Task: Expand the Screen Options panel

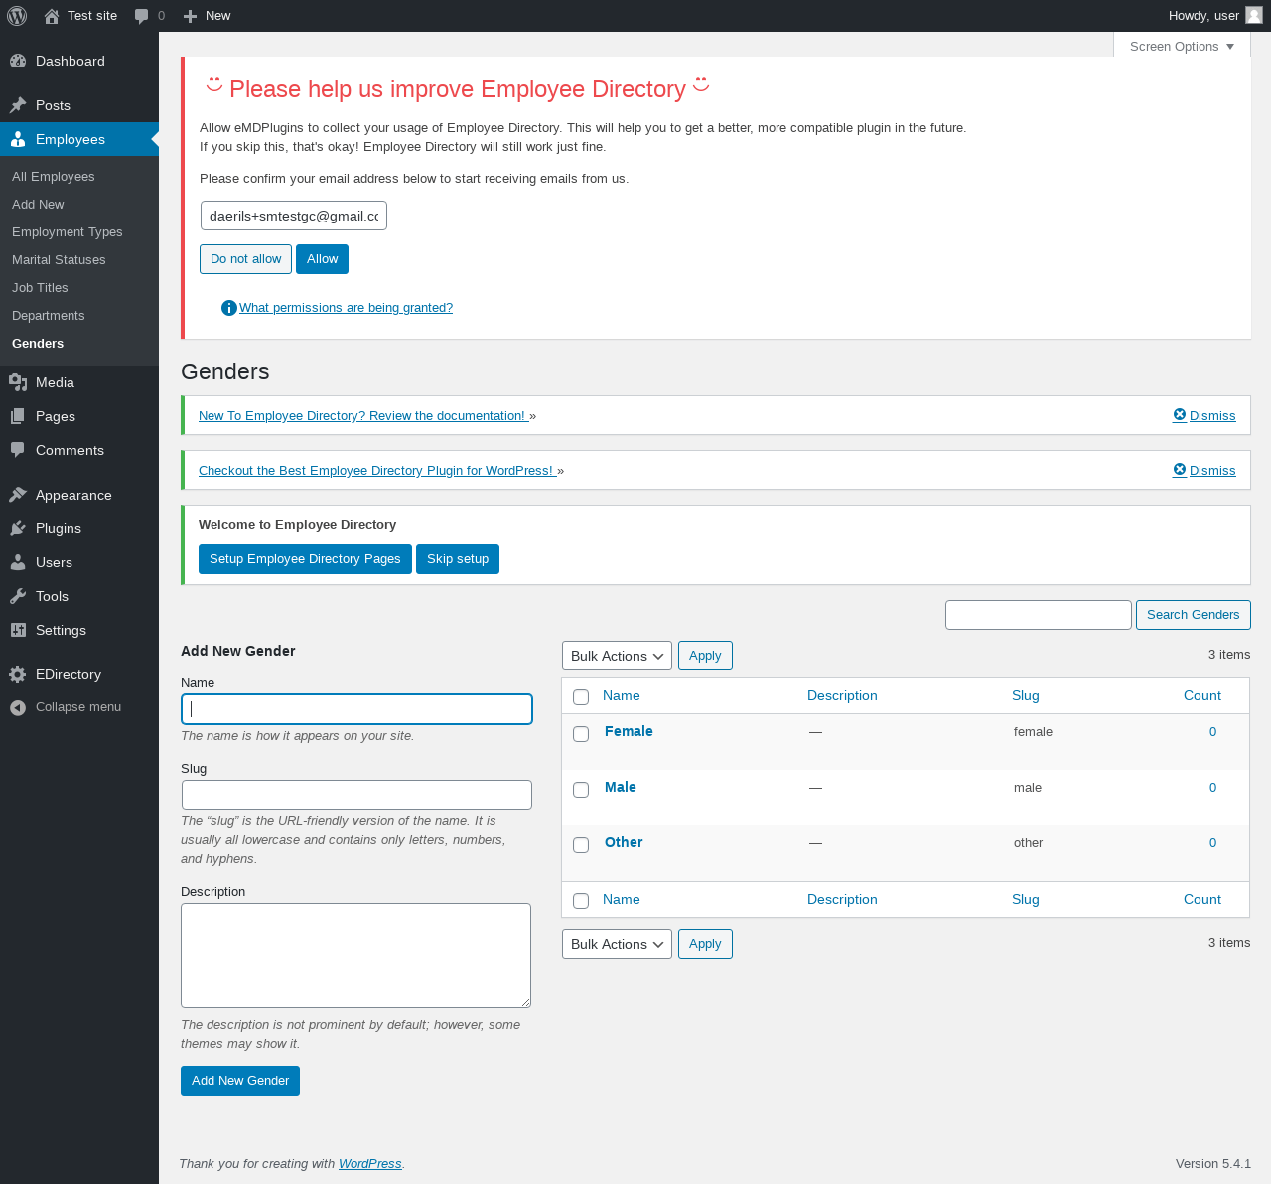Action: point(1182,46)
